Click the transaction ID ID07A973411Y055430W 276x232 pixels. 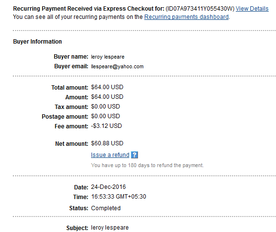pos(200,9)
